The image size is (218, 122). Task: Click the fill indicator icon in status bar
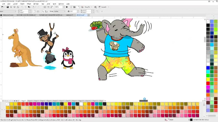coord(166,120)
